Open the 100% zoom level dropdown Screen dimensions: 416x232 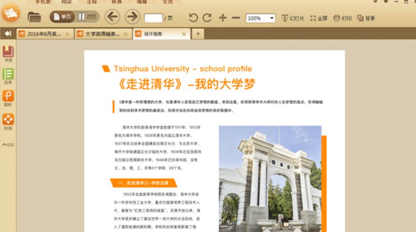point(261,18)
